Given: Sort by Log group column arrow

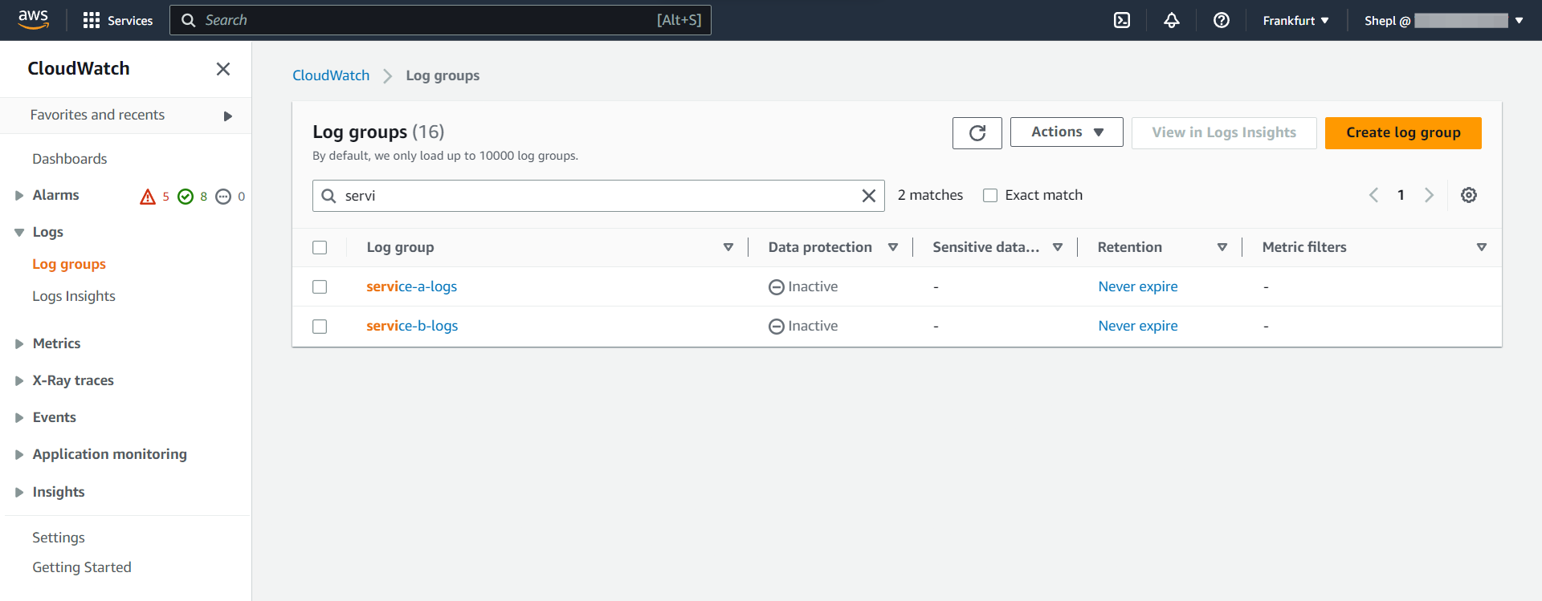Looking at the screenshot, I should point(728,247).
